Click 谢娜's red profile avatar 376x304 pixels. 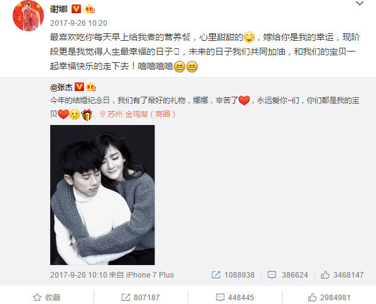click(x=28, y=16)
